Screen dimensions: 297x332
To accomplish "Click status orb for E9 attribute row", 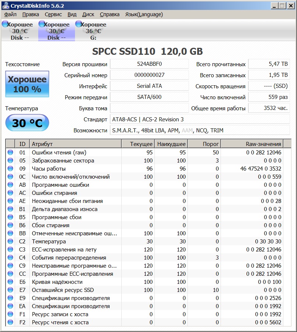I will tap(10, 298).
